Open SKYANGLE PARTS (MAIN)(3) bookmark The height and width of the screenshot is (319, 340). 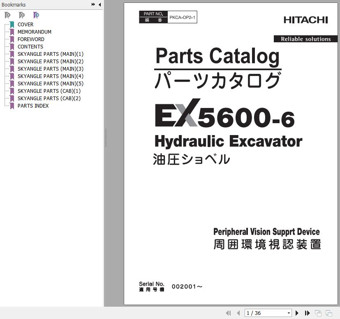point(51,69)
